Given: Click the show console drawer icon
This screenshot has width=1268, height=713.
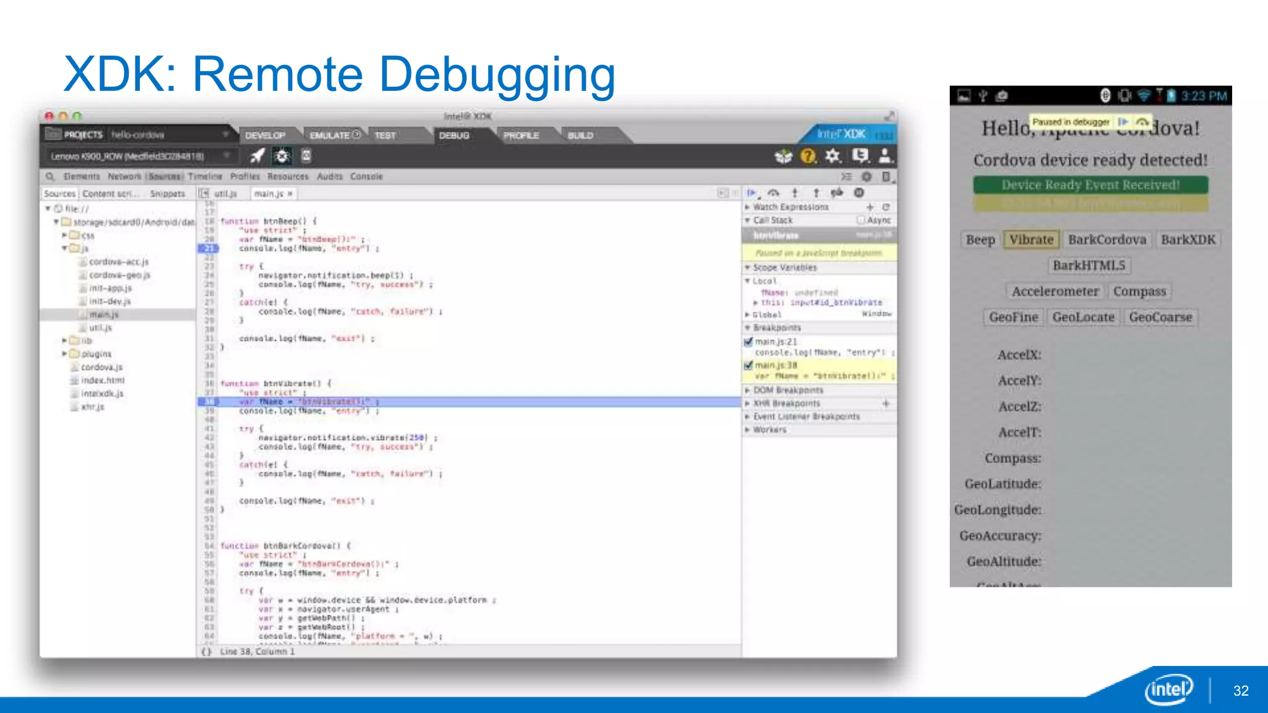Looking at the screenshot, I should (x=846, y=176).
